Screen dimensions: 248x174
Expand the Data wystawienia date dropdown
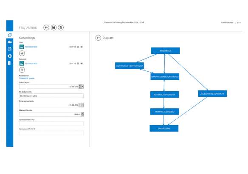coord(82,105)
